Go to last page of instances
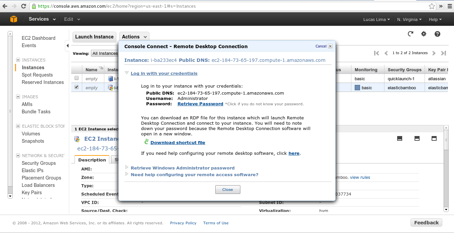This screenshot has width=454, height=233. 444,53
